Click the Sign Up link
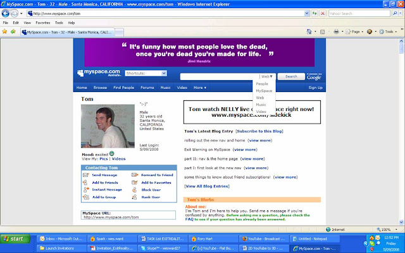405x253 pixels. 315,88
